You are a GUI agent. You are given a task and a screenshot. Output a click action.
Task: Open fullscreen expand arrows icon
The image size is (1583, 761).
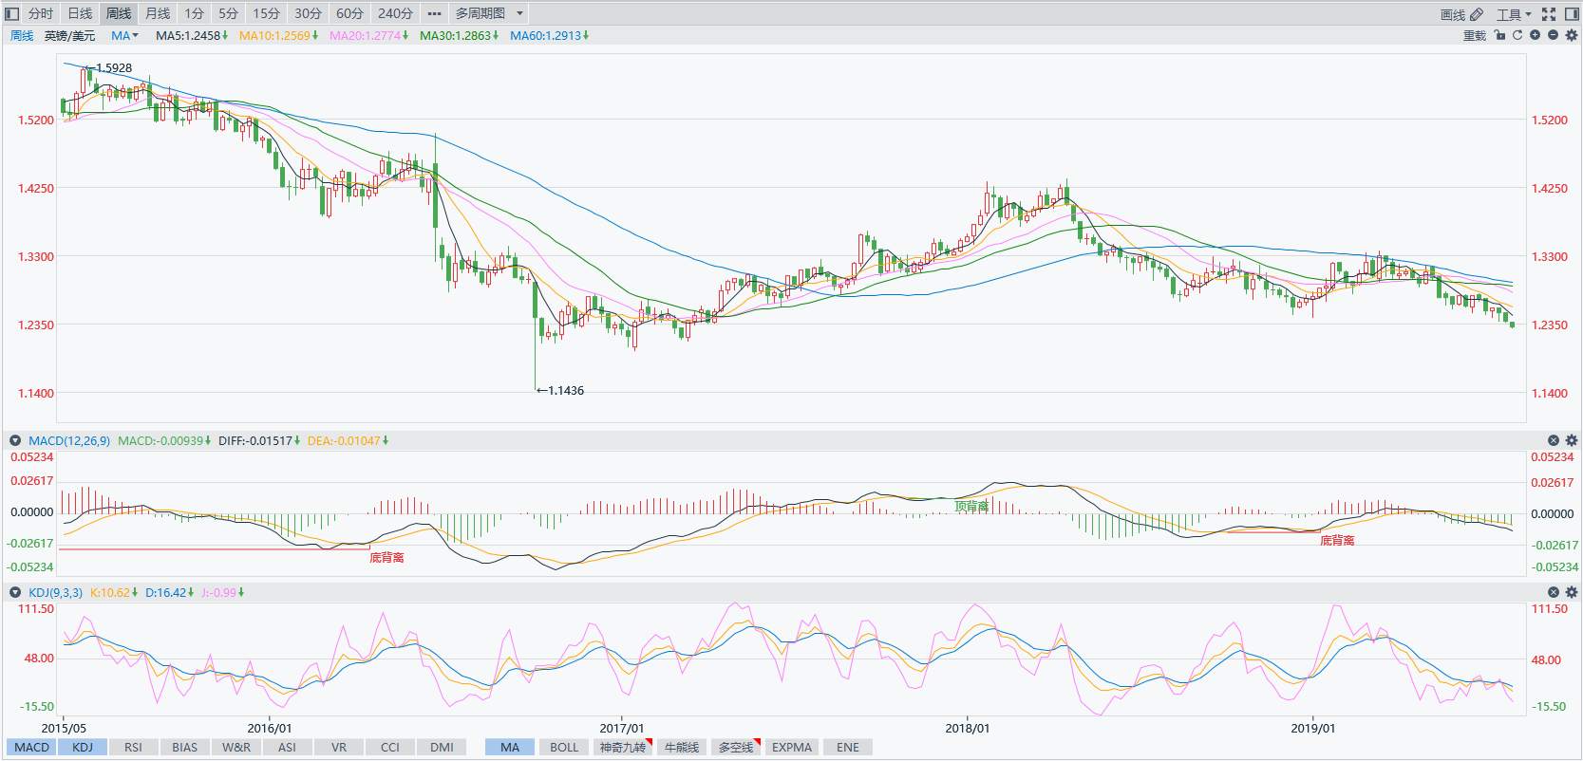point(1549,14)
